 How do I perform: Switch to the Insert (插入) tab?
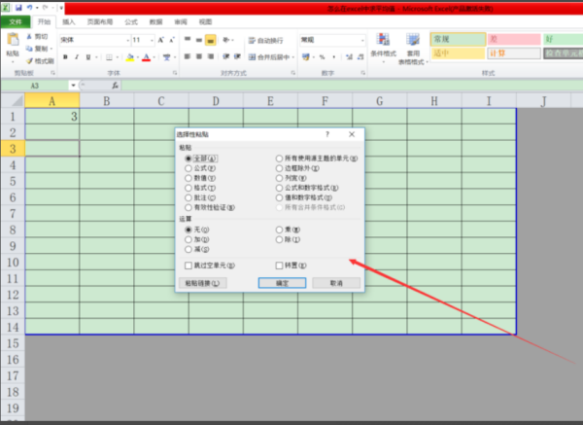coord(68,22)
